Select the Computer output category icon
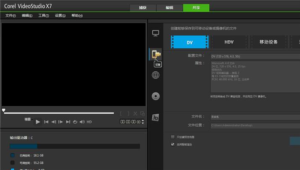 [x=156, y=33]
